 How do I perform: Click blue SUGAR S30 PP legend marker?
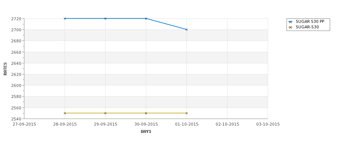click(291, 22)
